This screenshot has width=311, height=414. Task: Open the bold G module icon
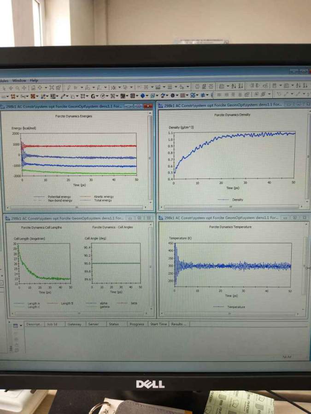coord(93,96)
